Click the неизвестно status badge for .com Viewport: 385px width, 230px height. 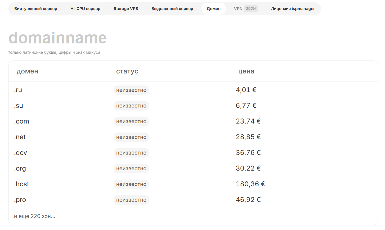pyautogui.click(x=131, y=122)
